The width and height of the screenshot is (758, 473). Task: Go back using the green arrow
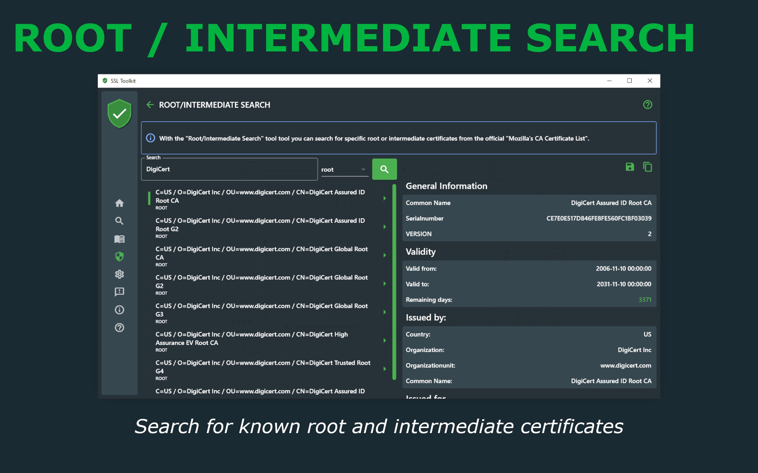coord(150,104)
